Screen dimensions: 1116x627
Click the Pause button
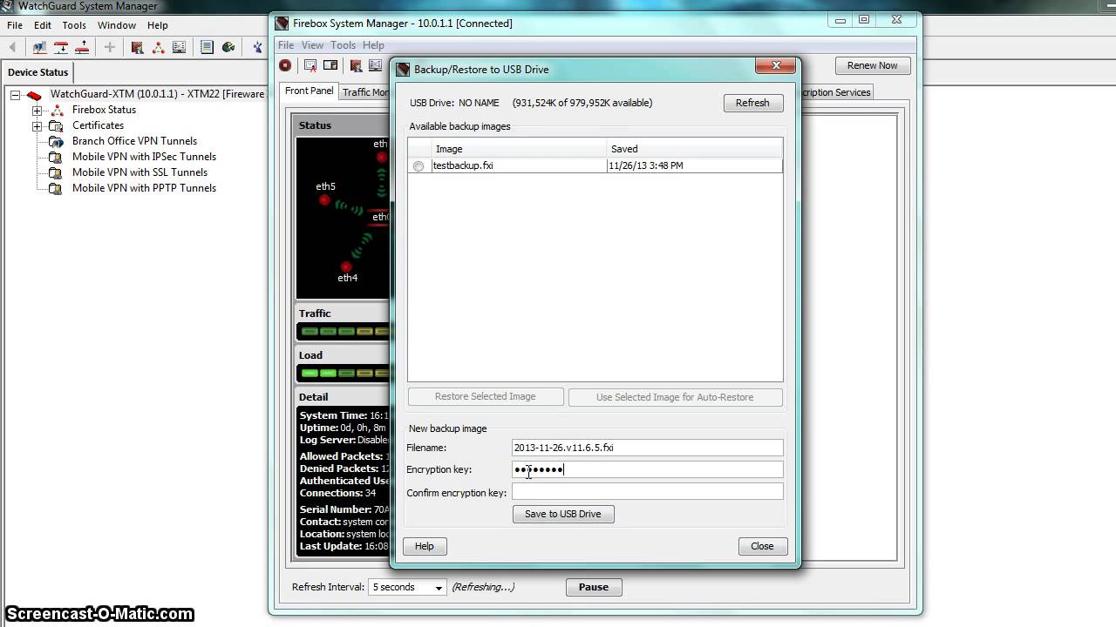tap(593, 587)
